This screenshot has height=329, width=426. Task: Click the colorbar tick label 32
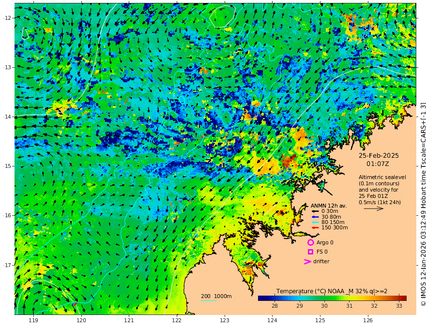pyautogui.click(x=374, y=306)
